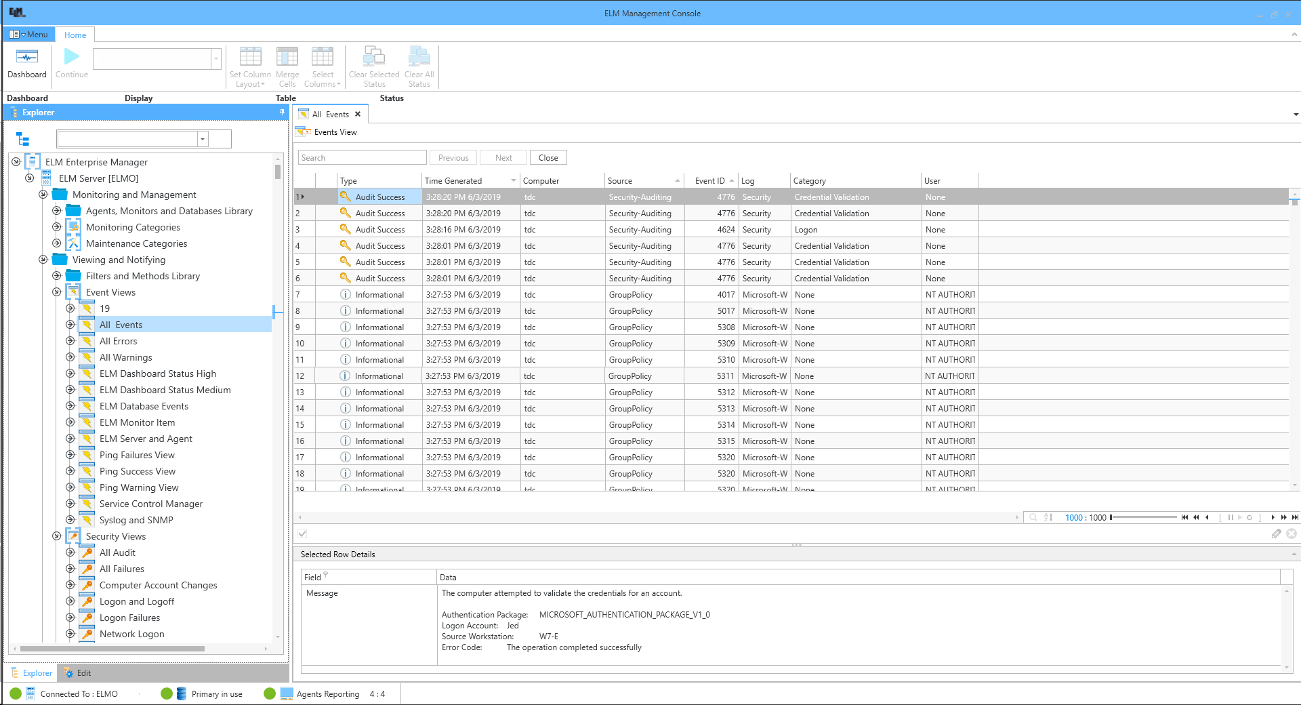Open the ribbon Display combo box dropdown
This screenshot has width=1301, height=705.
pyautogui.click(x=216, y=59)
